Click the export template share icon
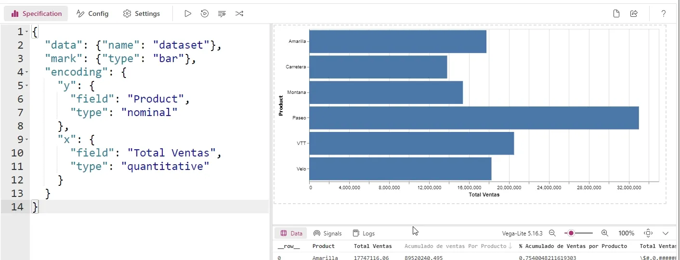Screen dimensions: 680x260 pos(634,13)
